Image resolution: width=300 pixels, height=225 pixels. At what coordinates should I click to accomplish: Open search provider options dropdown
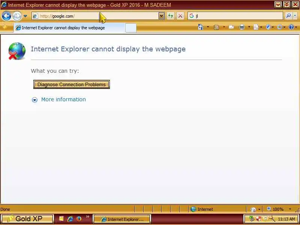coord(295,16)
